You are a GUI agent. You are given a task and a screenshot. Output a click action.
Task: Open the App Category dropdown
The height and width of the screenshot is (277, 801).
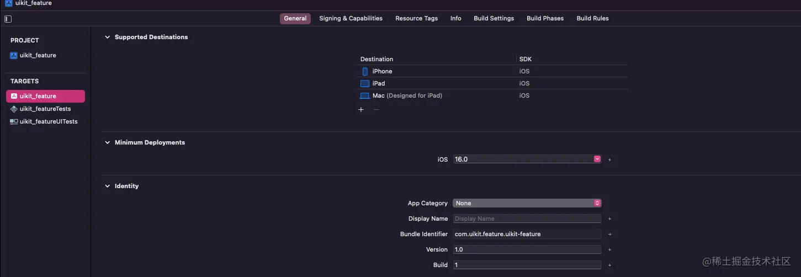pyautogui.click(x=597, y=203)
